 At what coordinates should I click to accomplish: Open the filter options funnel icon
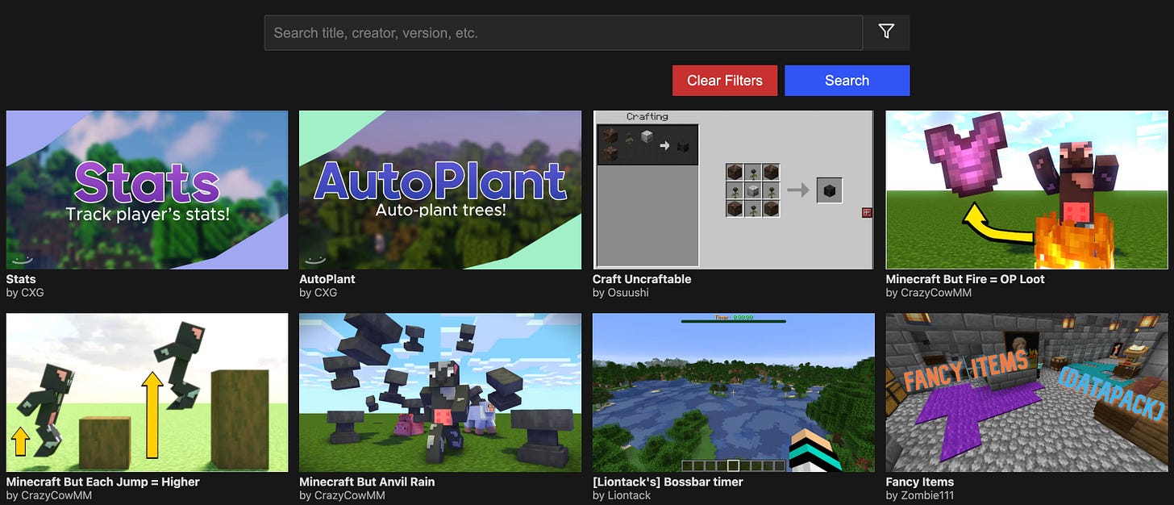click(x=886, y=32)
